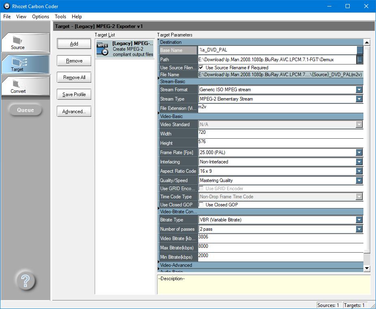Click the Targets: 1 status entry
Image resolution: width=376 pixels, height=309 pixels.
(x=355, y=305)
